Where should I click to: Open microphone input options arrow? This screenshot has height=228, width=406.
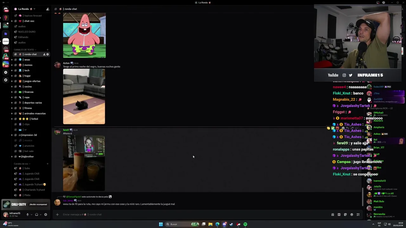[x=31, y=215]
